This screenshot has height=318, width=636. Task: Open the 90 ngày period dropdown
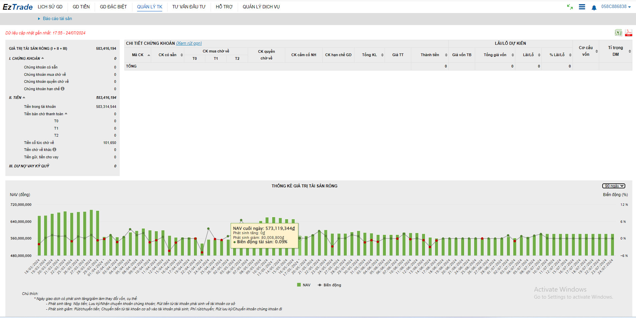point(614,186)
